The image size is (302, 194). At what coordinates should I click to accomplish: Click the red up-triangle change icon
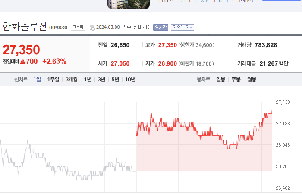click(x=22, y=61)
